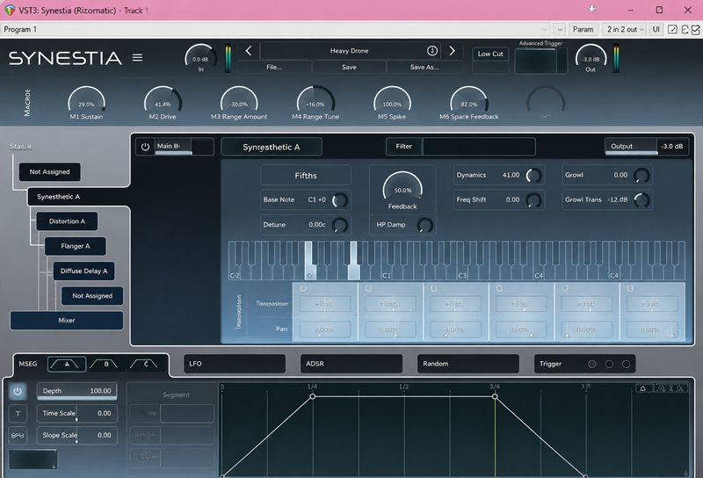
Task: Open the preset options arrow next to Program 1
Action: (x=559, y=30)
